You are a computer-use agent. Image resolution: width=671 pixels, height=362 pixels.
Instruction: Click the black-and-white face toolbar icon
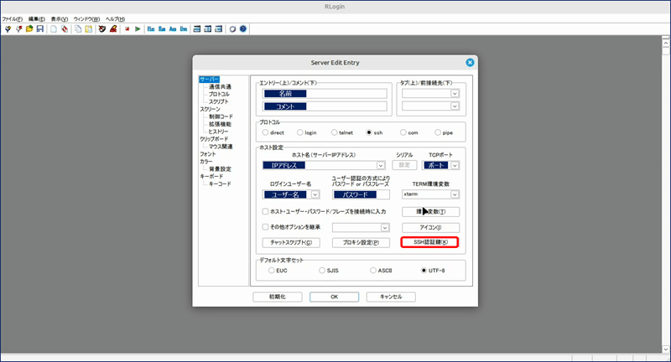click(x=101, y=29)
